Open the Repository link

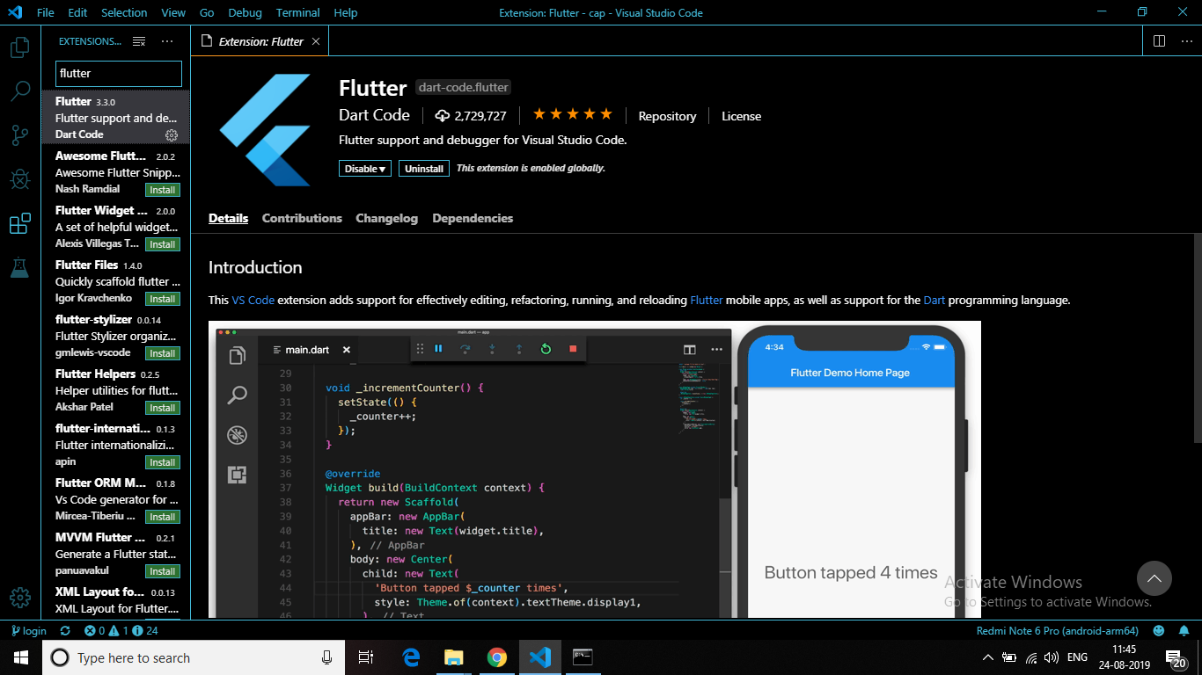point(667,115)
